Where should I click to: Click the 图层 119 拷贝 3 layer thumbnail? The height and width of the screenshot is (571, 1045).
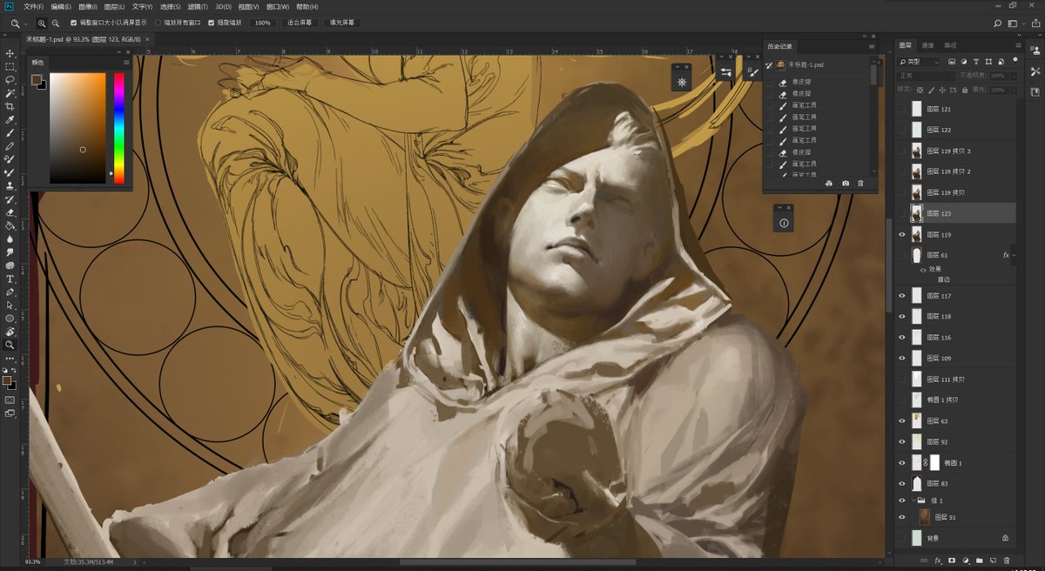coord(916,151)
